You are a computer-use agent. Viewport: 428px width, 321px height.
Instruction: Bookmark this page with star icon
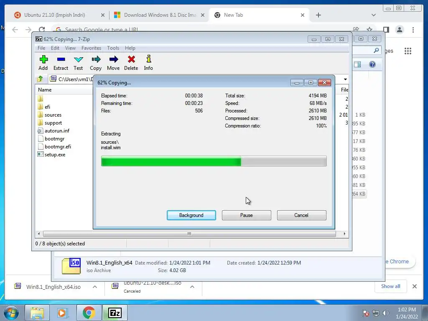[x=369, y=29]
